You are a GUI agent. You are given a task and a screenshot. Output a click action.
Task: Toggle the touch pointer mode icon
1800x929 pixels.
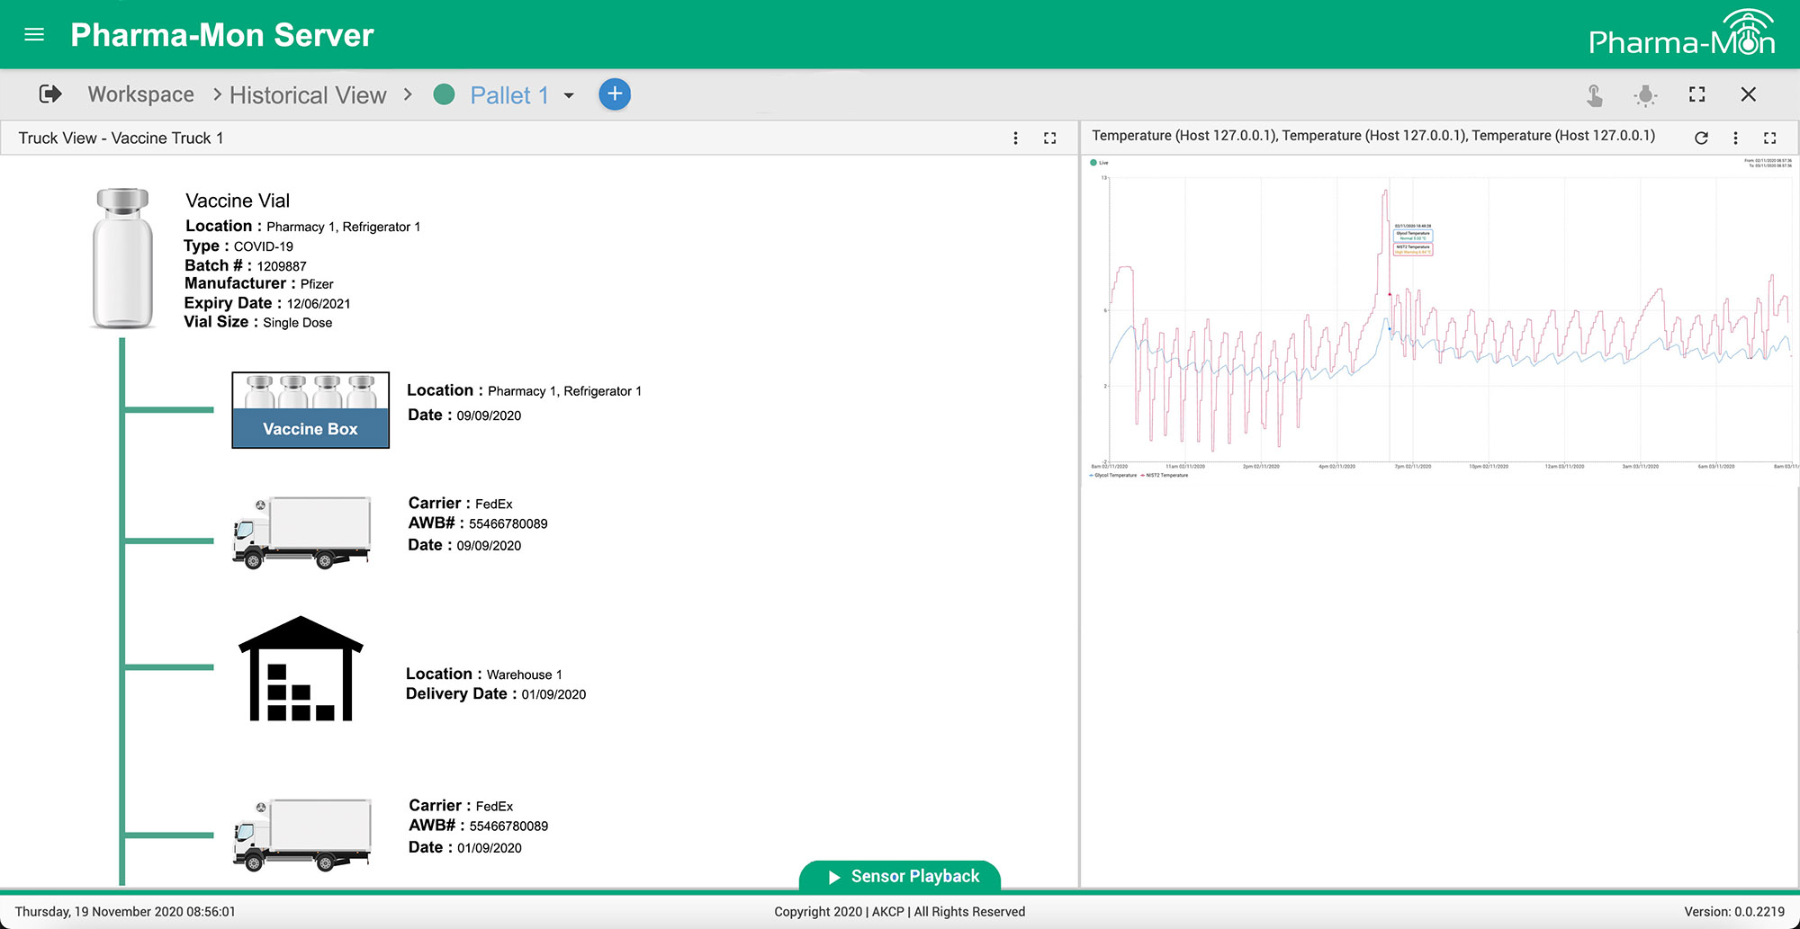[x=1594, y=94]
